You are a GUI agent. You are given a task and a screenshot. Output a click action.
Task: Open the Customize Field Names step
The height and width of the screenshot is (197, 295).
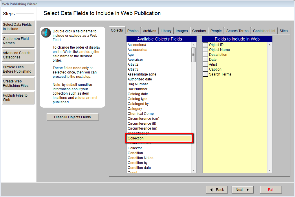18,41
